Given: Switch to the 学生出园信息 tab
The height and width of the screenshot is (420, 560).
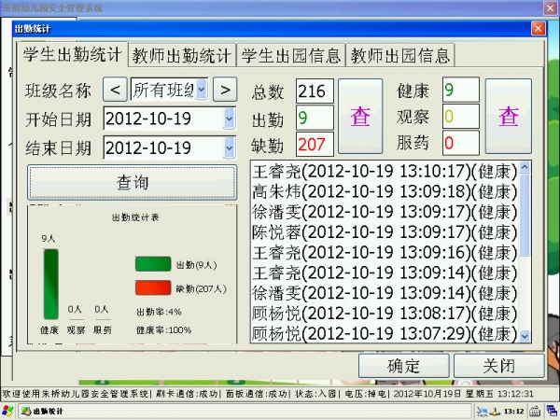Looking at the screenshot, I should [291, 54].
